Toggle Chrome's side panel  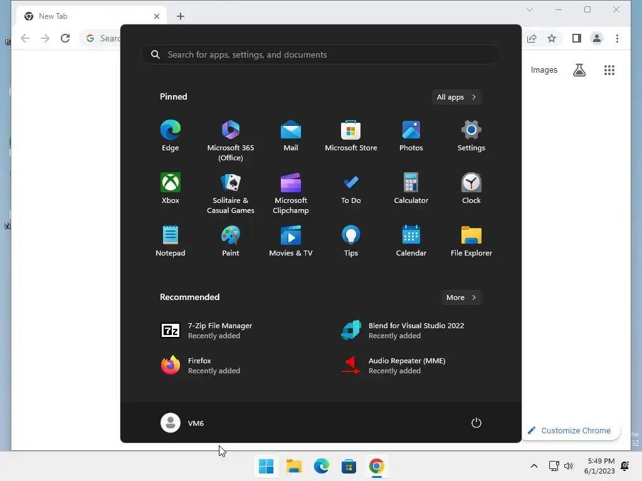577,38
